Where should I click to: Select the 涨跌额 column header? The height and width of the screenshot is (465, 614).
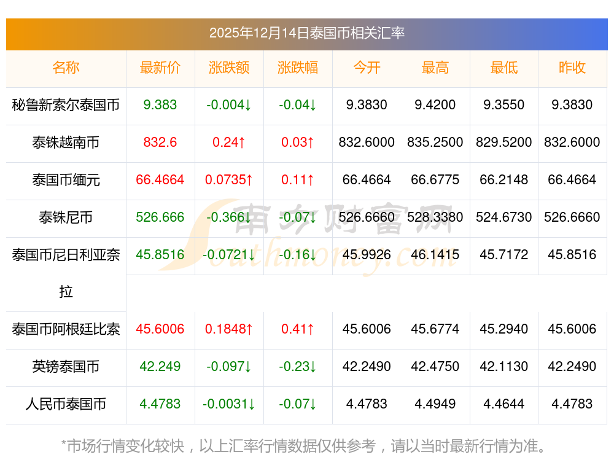[x=229, y=68]
